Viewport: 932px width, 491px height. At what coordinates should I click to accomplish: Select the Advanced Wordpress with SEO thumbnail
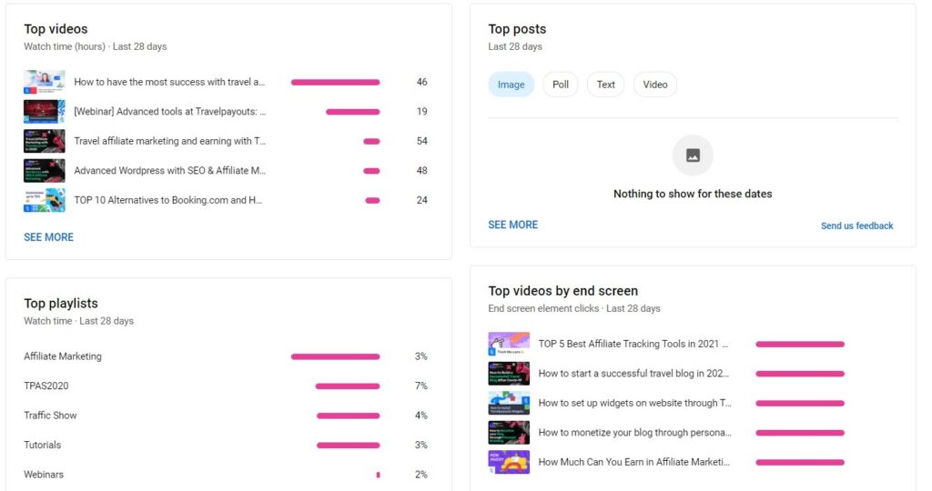coord(44,171)
